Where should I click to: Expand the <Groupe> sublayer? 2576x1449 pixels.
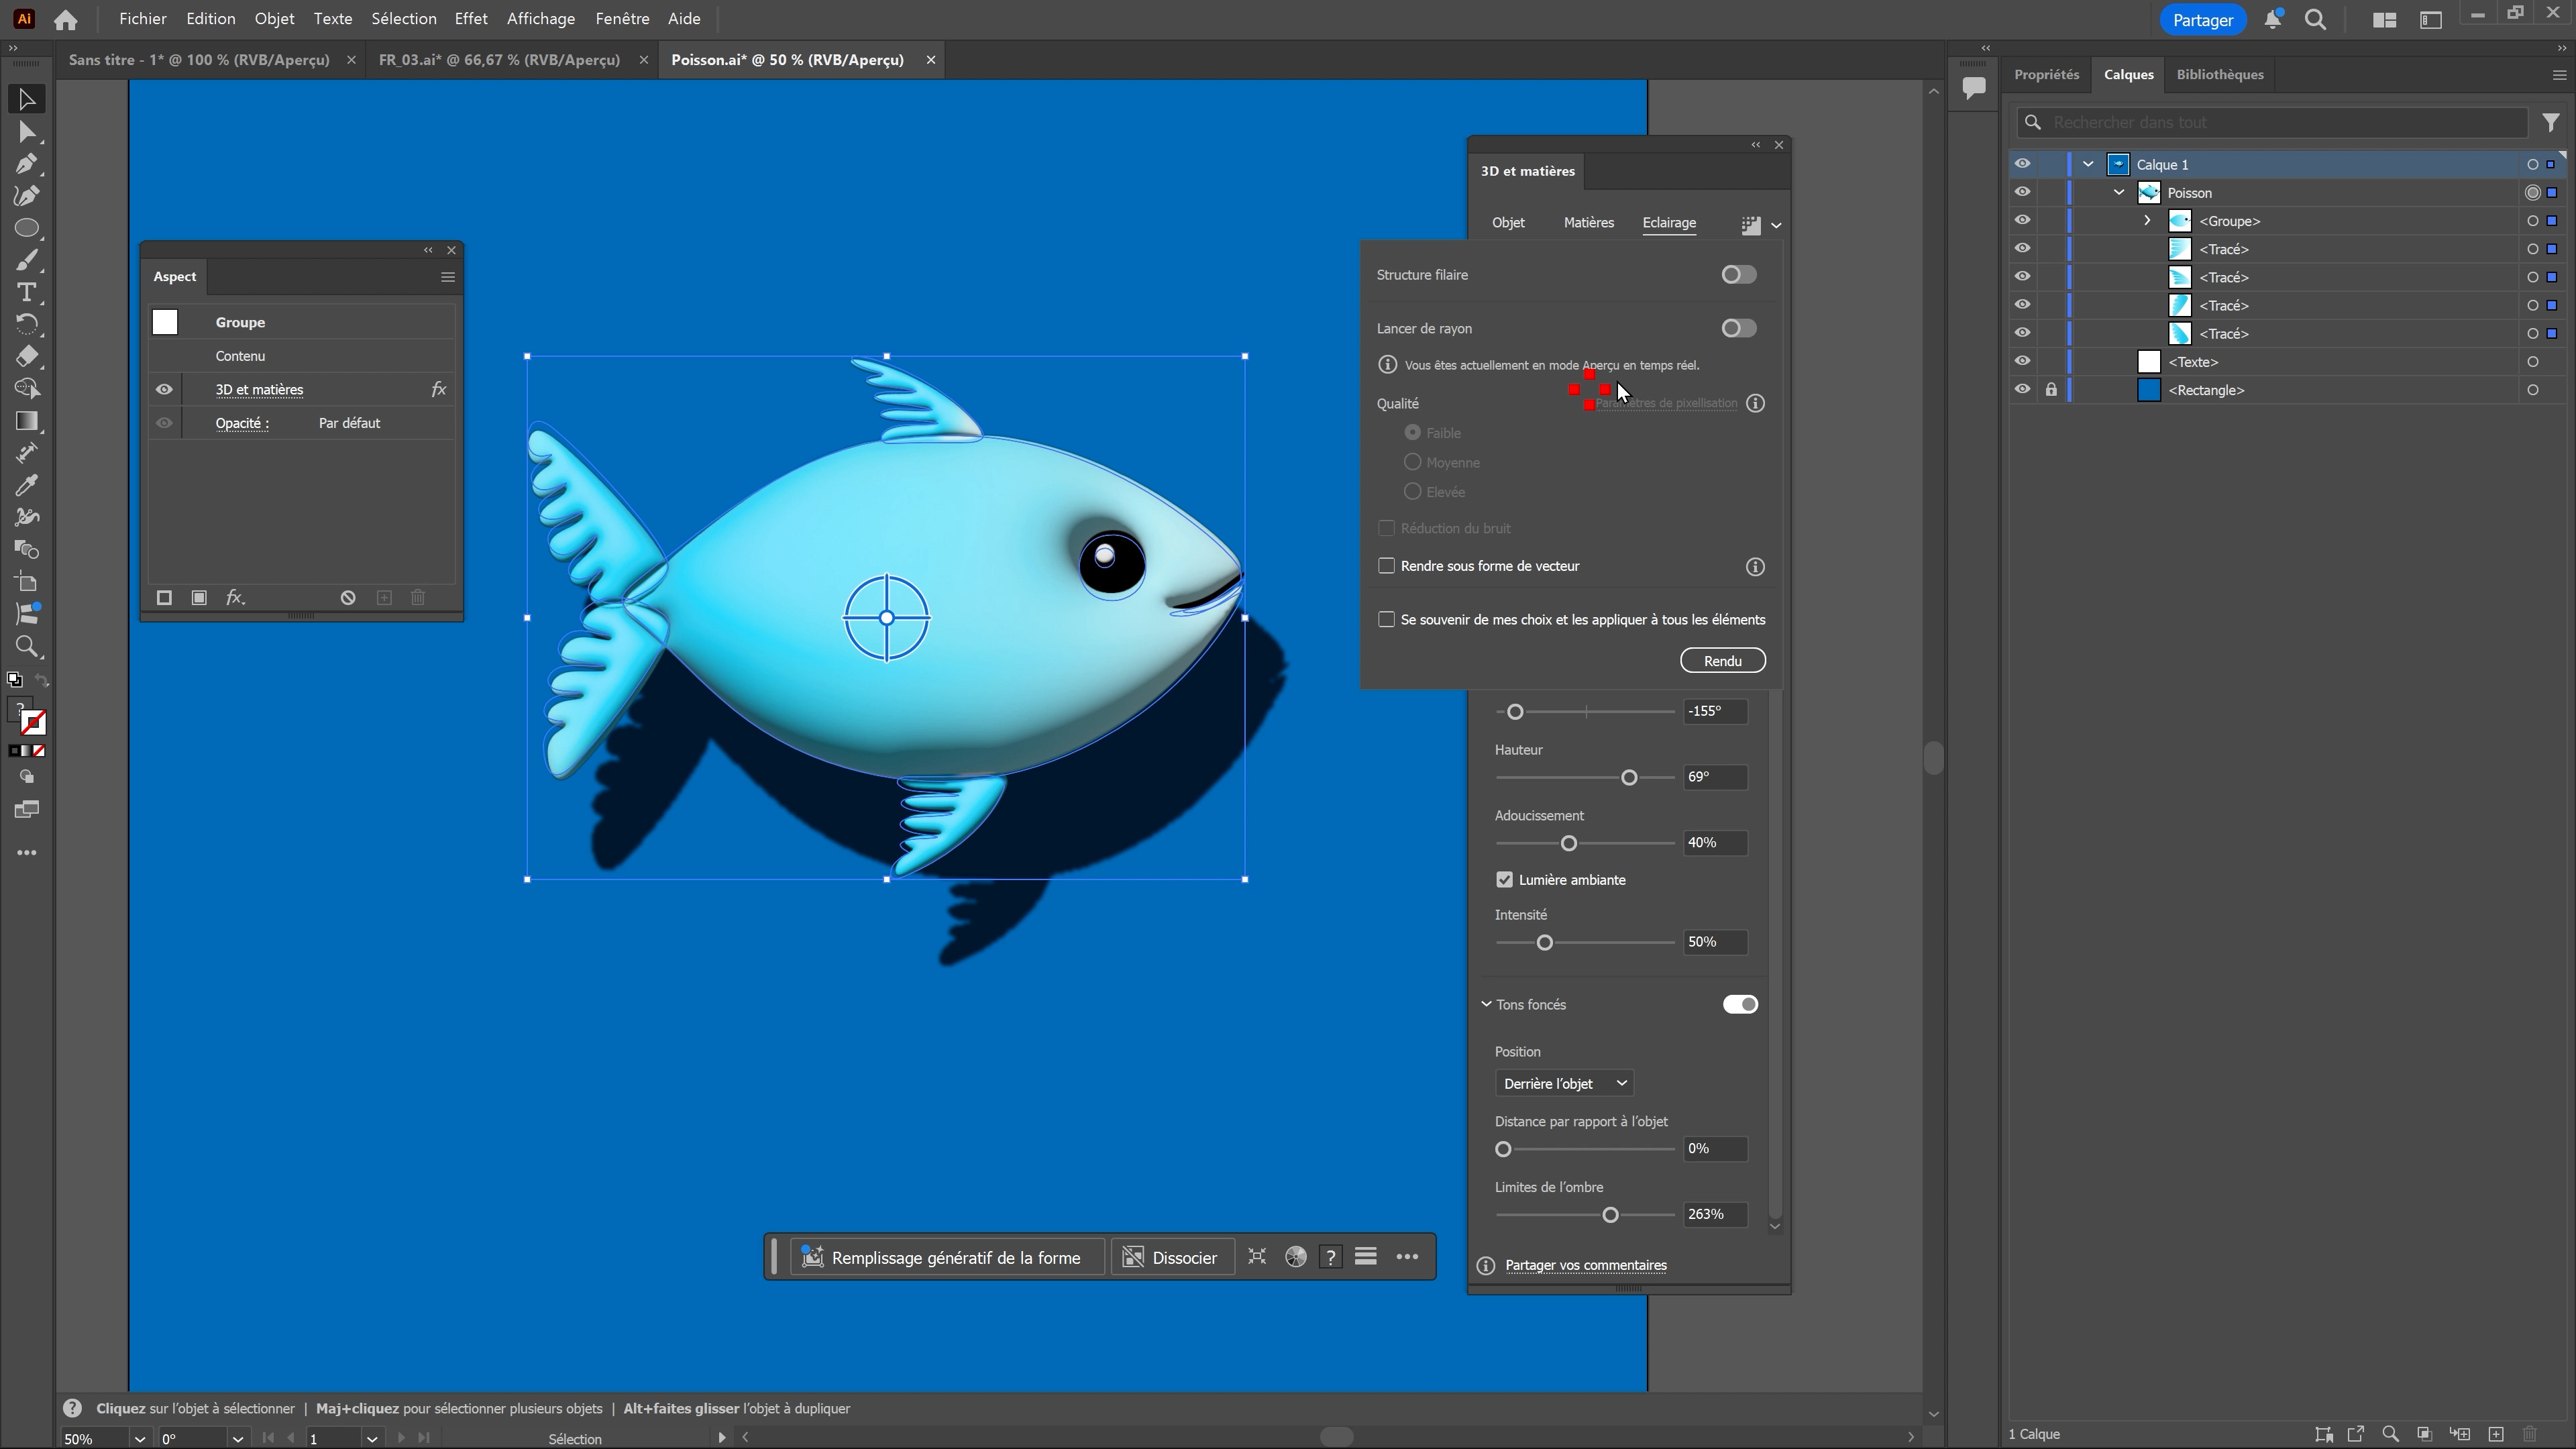pyautogui.click(x=2147, y=220)
